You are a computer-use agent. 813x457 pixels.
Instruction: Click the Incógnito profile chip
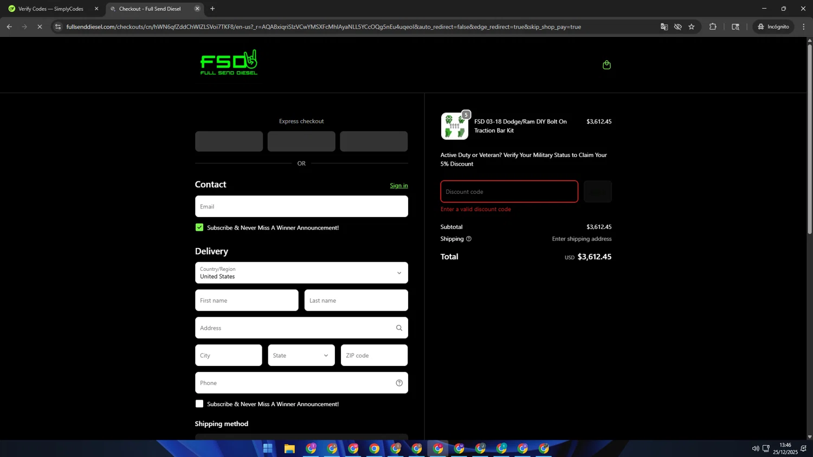point(773,27)
